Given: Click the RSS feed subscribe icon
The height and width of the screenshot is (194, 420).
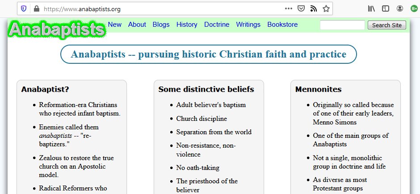Looking at the screenshot, I should tap(313, 9).
